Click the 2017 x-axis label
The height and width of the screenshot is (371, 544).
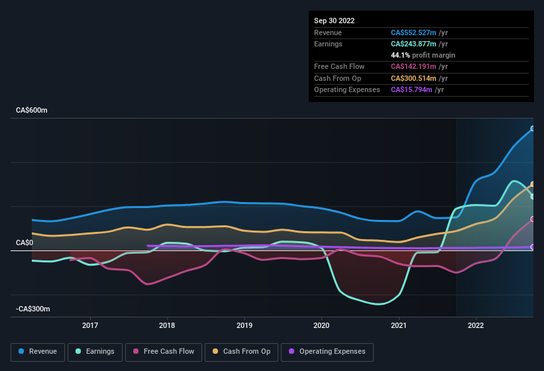tap(90, 325)
